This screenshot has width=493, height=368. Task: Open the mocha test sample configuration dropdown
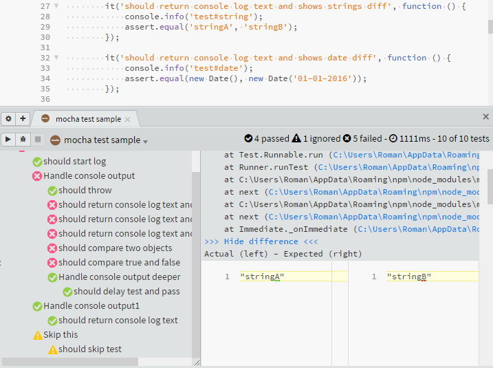pyautogui.click(x=145, y=142)
